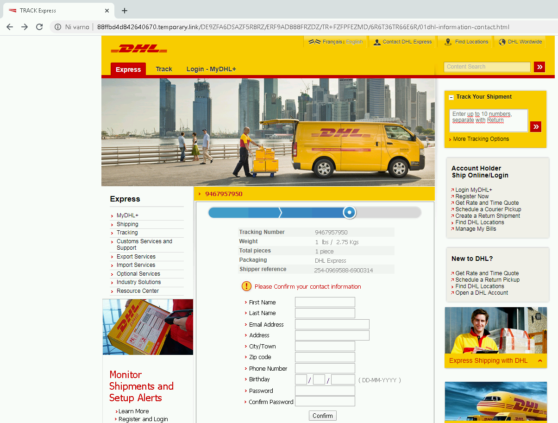Image resolution: width=558 pixels, height=423 pixels.
Task: Click Login MyDHL+ under Account Holder
Action: [474, 190]
